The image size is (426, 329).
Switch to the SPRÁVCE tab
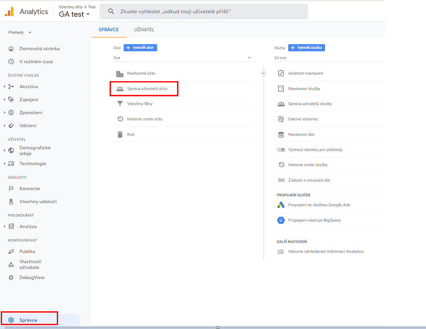tap(109, 30)
